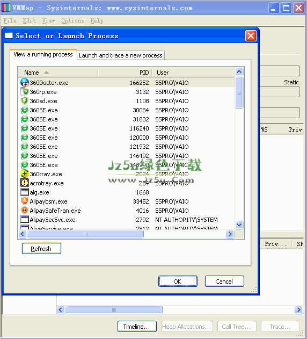Click icon of 360SE.exe with PID 121932
This screenshot has height=339, width=307.
pyautogui.click(x=25, y=146)
